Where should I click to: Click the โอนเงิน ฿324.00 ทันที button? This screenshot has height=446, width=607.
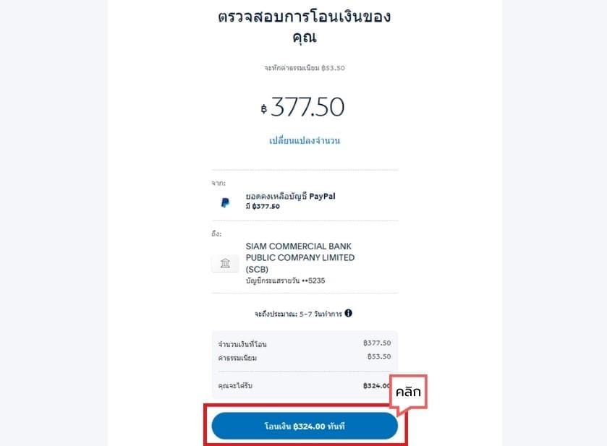pyautogui.click(x=305, y=426)
